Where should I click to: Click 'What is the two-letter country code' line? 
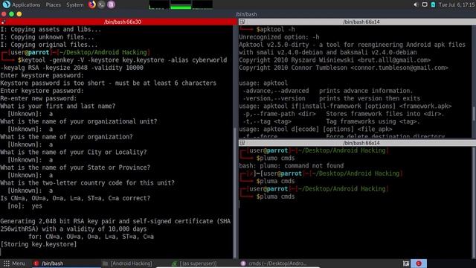[x=88, y=183]
